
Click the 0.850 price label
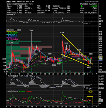point(64,57)
